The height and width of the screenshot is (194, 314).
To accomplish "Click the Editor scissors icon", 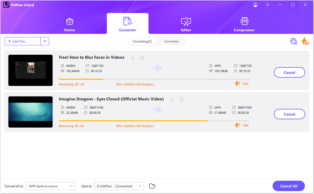I will pyautogui.click(x=186, y=21).
